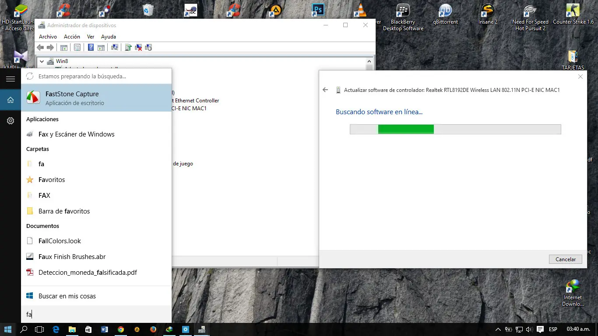Open search settings gear icon
The height and width of the screenshot is (336, 598).
(x=11, y=121)
